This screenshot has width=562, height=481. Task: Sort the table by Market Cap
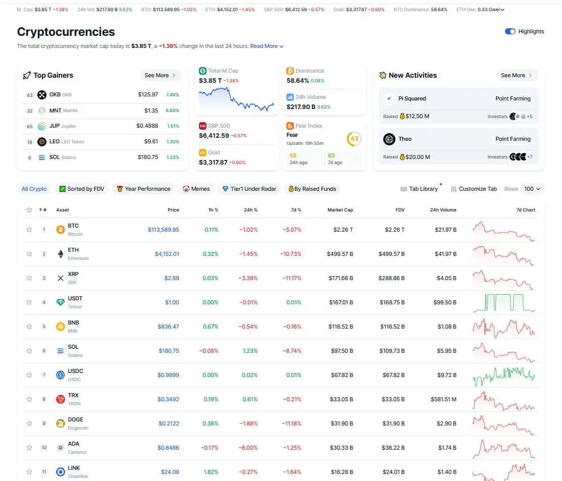tap(340, 210)
